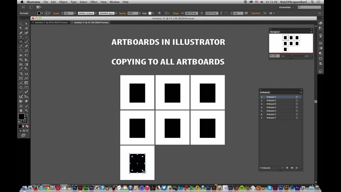Screen dimensions: 341x192
Task: Click the Opacity panel link
Action: [123, 13]
